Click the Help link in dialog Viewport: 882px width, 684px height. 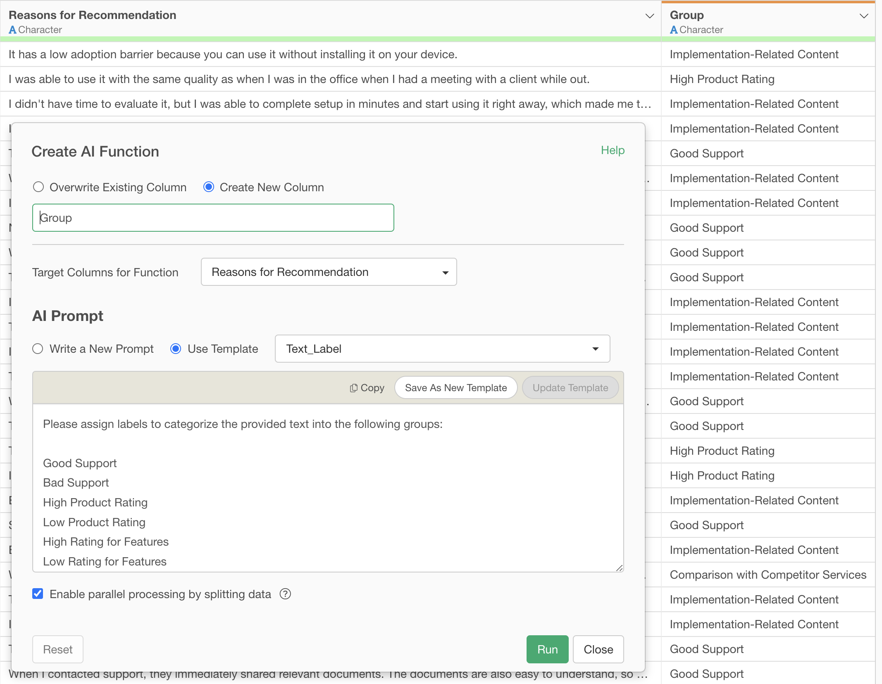pyautogui.click(x=613, y=150)
